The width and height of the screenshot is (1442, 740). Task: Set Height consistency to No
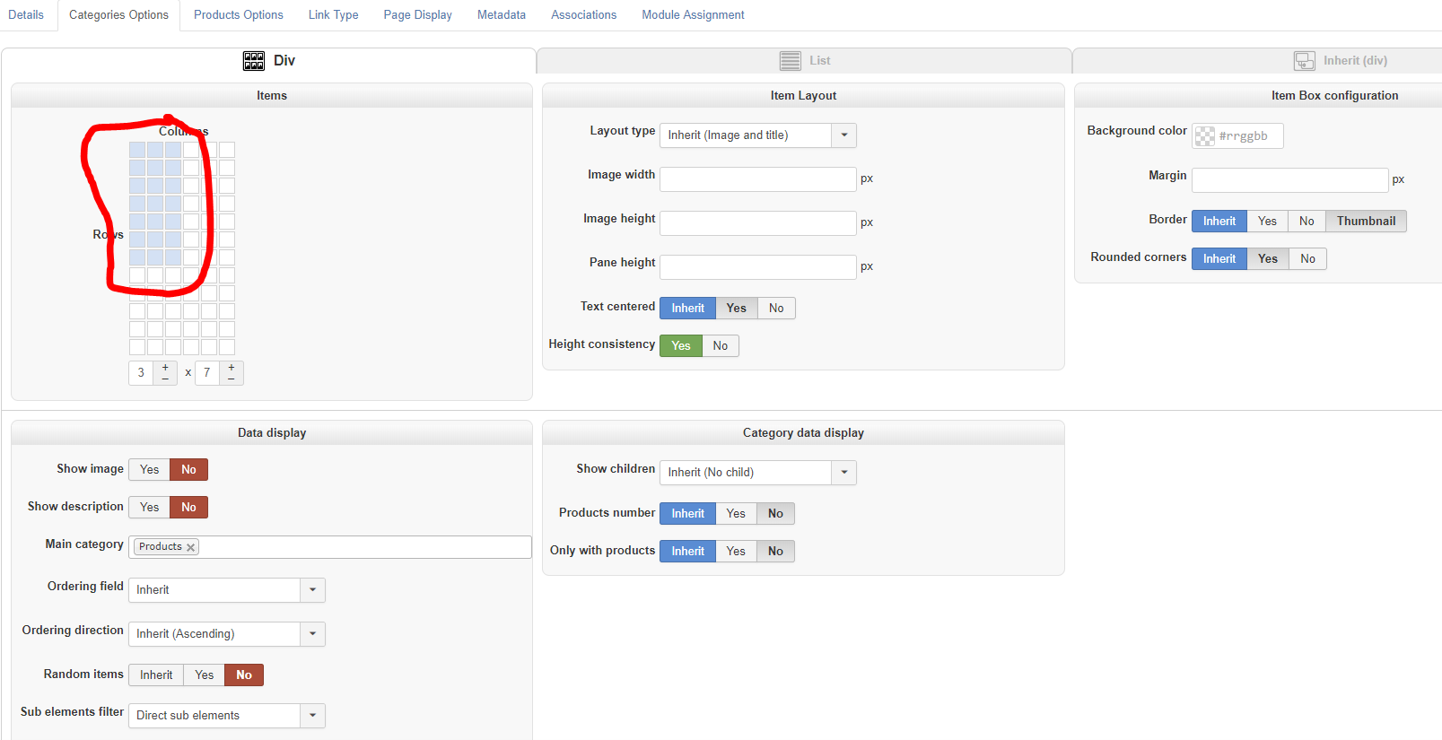pyautogui.click(x=720, y=346)
